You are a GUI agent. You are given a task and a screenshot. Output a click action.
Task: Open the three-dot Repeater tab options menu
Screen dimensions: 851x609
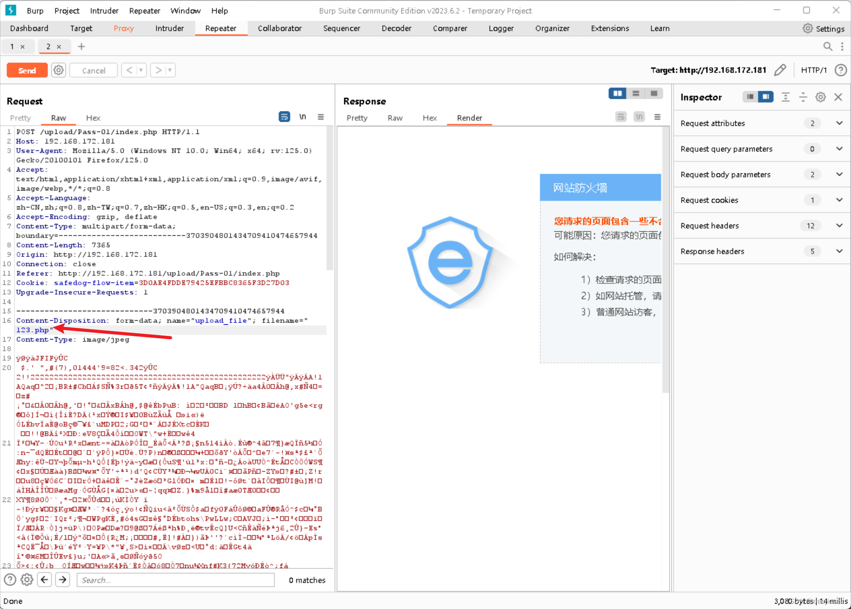pyautogui.click(x=842, y=46)
